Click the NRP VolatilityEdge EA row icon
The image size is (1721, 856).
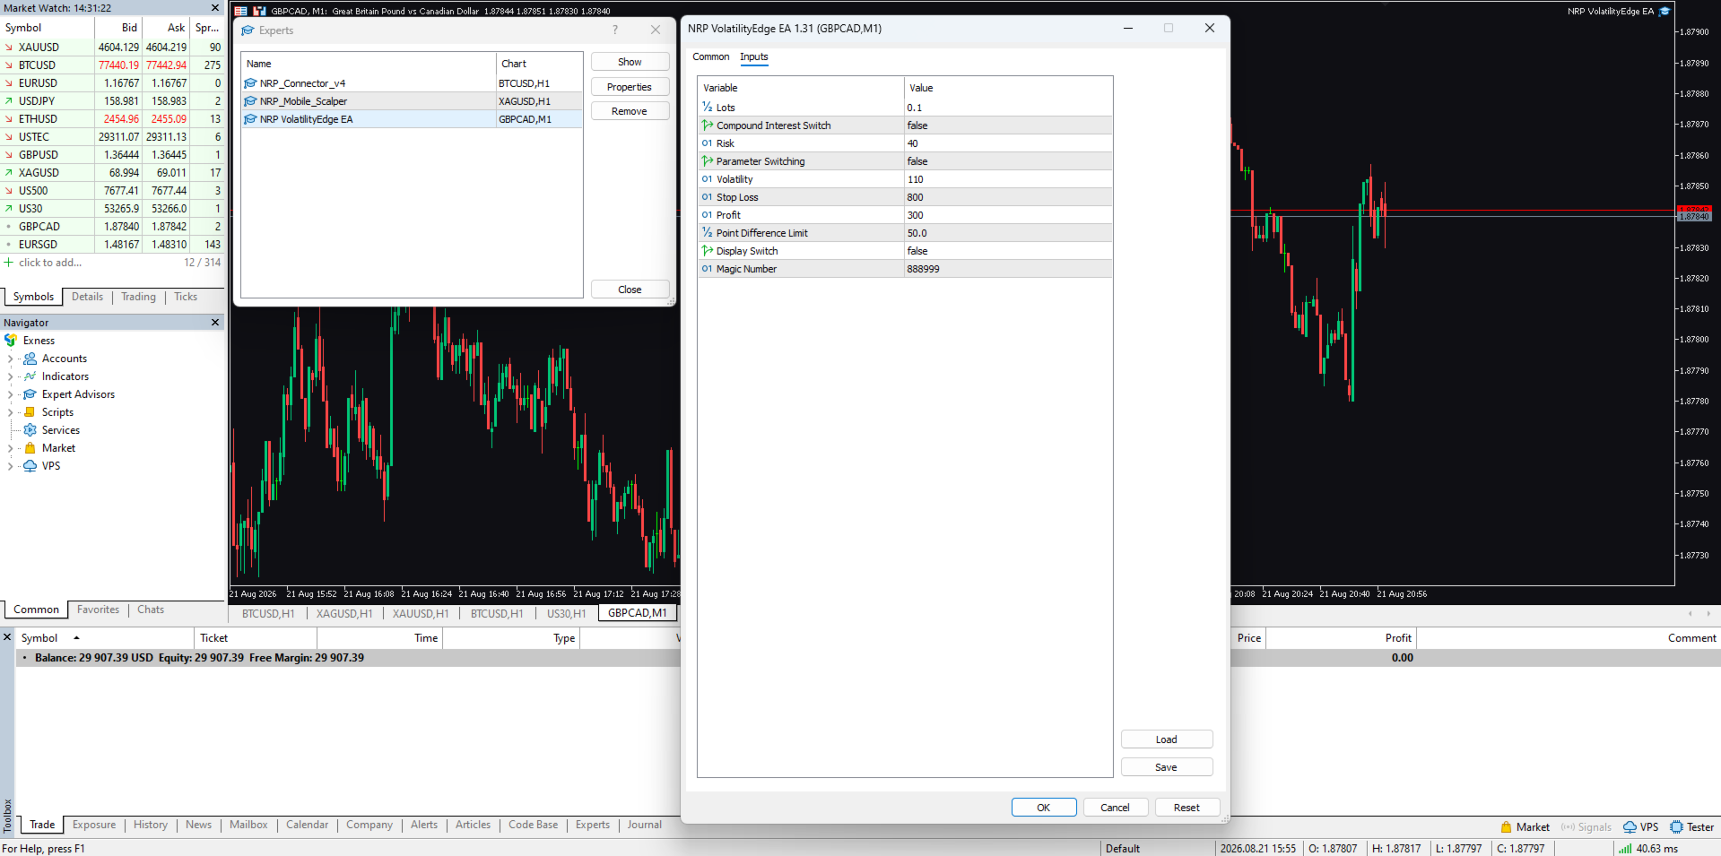tap(250, 119)
